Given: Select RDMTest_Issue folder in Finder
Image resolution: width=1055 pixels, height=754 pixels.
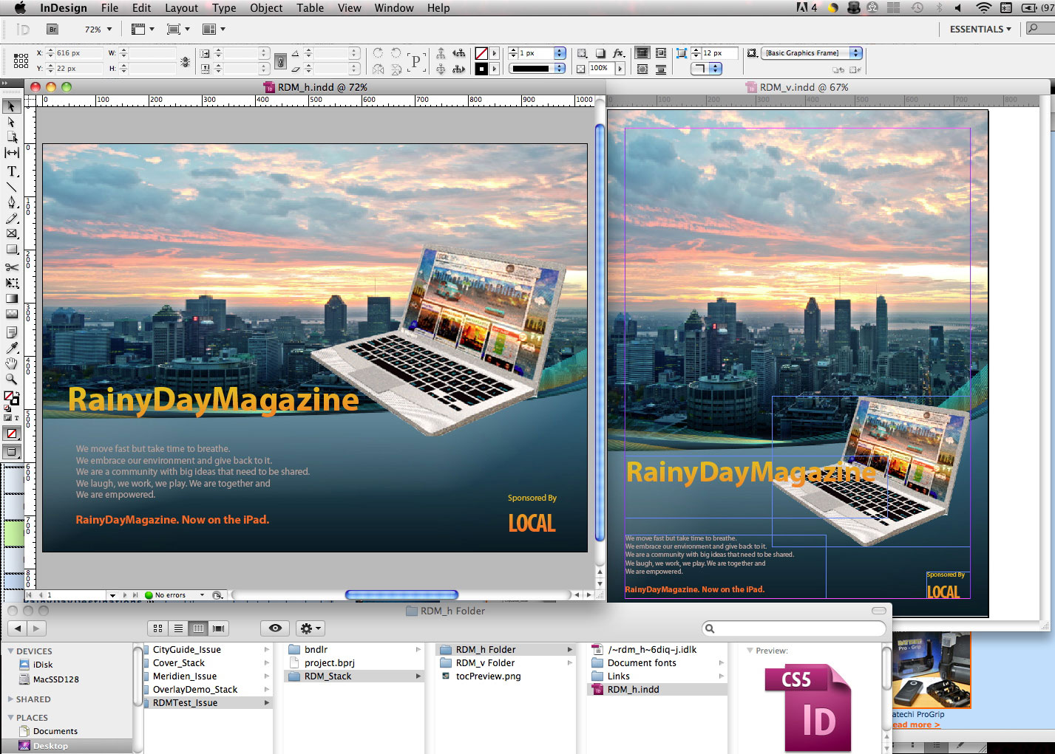Looking at the screenshot, I should tap(208, 702).
